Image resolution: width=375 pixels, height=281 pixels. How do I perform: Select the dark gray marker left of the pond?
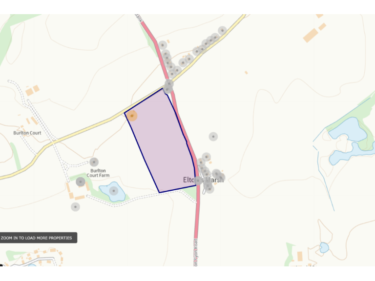pos(81,182)
